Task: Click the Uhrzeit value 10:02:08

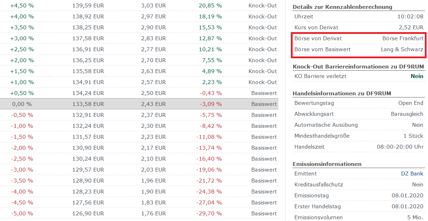Action: [x=412, y=16]
